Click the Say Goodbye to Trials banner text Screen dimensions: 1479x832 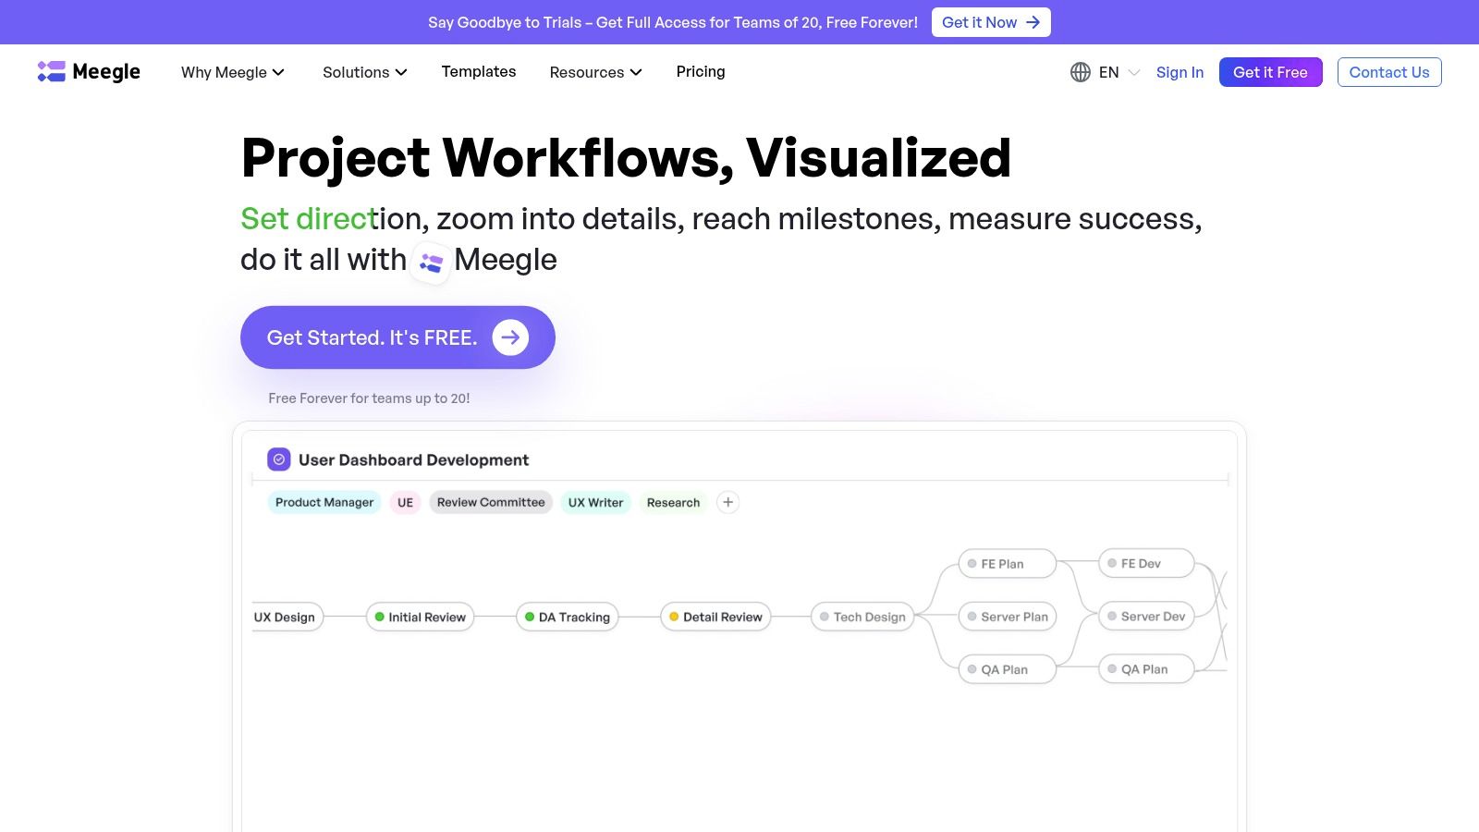[x=673, y=22]
